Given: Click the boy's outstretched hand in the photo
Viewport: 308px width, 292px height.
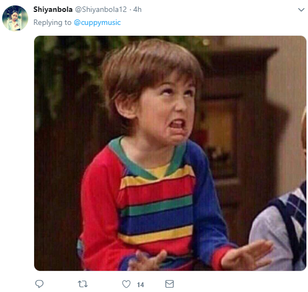Looking at the screenshot, I should pos(247,255).
